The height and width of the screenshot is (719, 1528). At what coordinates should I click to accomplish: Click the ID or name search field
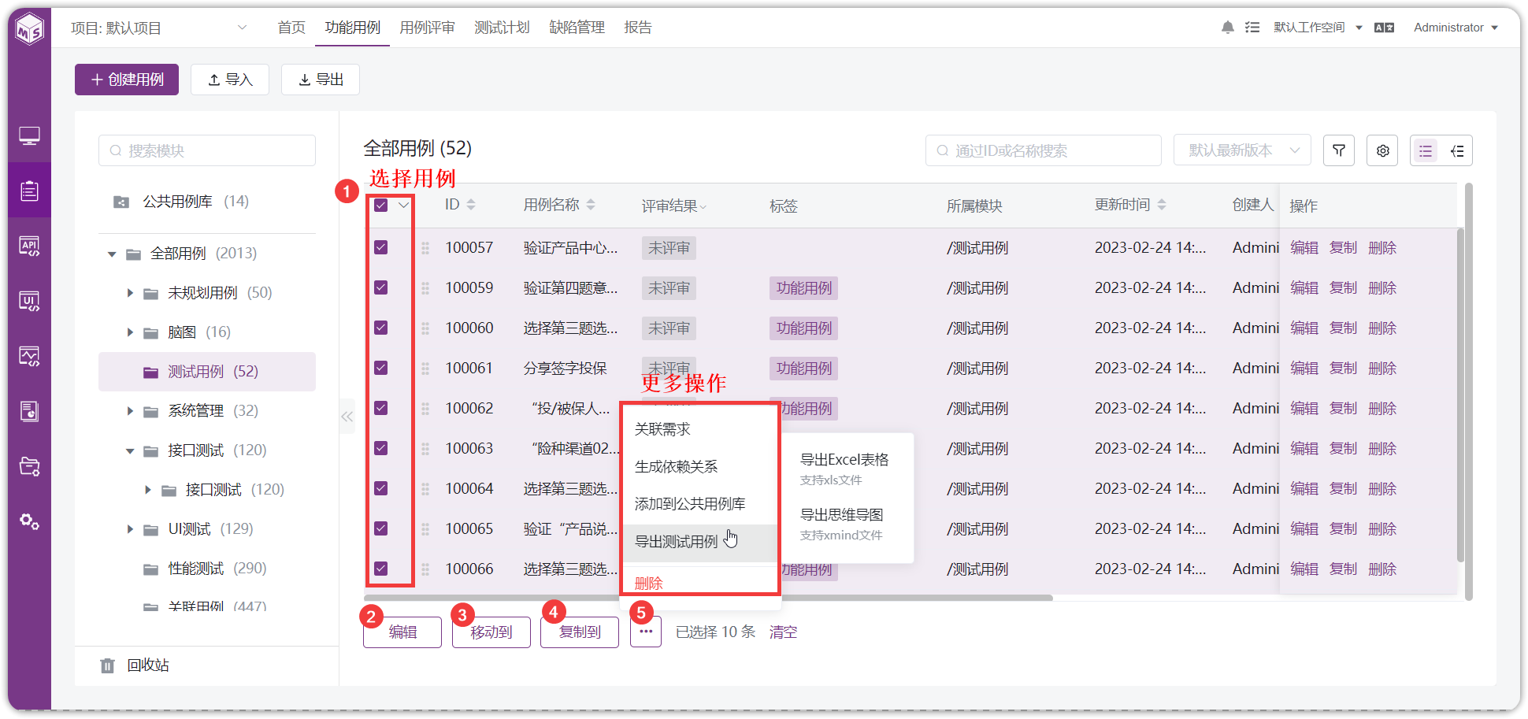1044,150
